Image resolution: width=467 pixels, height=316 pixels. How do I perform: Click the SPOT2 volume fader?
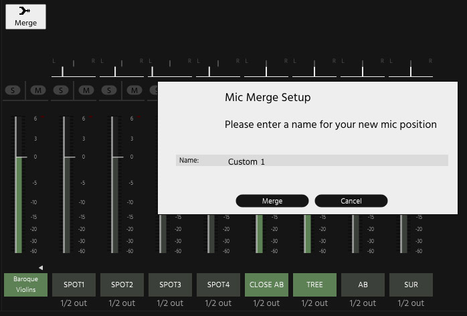pyautogui.click(x=115, y=185)
